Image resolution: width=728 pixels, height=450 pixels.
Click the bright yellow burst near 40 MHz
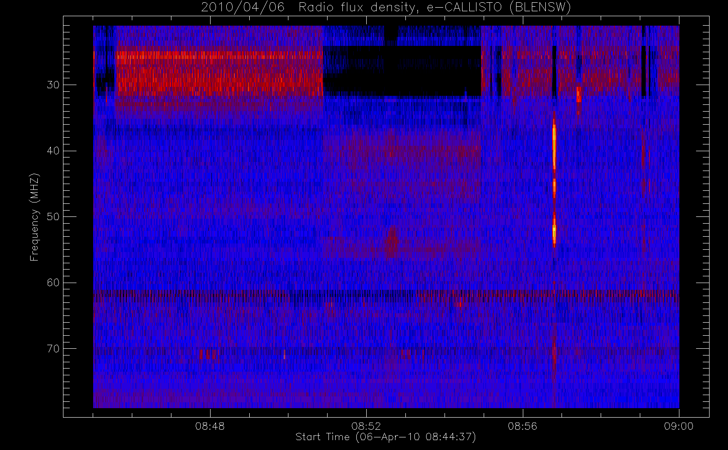coord(554,146)
